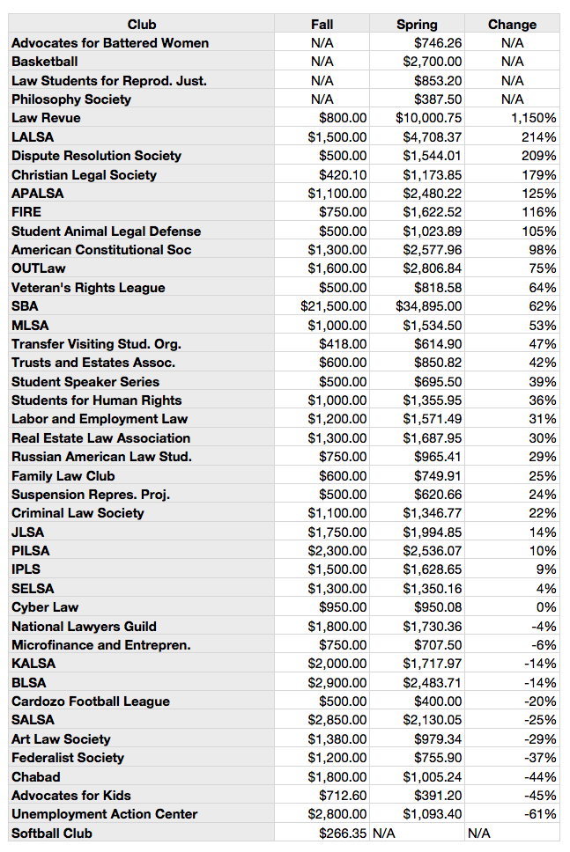
Task: Select the Unemployment Action Center cell
Action: tap(142, 814)
